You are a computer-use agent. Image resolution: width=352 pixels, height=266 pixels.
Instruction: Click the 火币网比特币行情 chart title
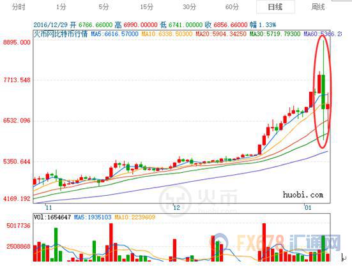coord(61,34)
